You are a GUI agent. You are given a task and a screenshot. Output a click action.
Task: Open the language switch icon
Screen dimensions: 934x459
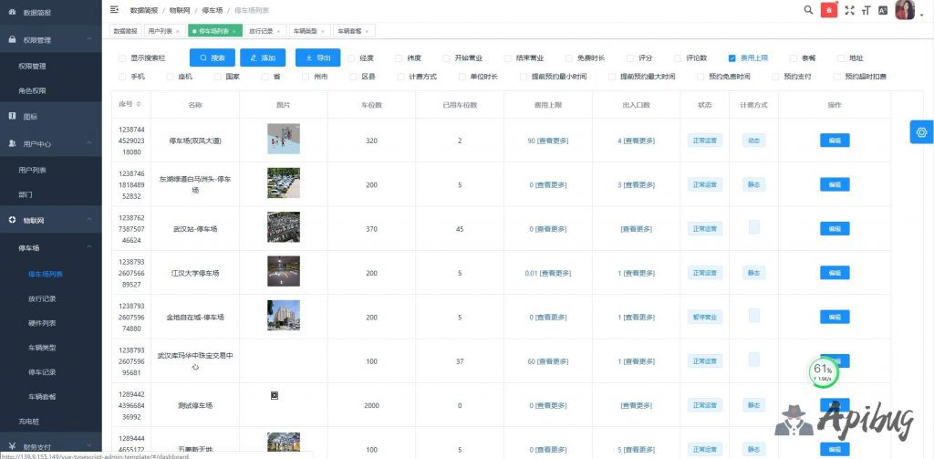click(881, 10)
